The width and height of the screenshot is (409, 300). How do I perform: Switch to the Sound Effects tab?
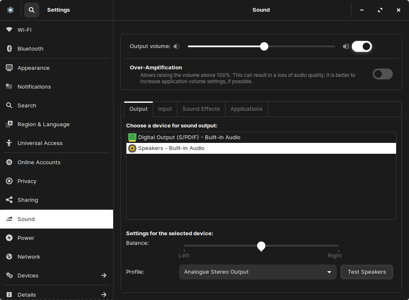(201, 109)
